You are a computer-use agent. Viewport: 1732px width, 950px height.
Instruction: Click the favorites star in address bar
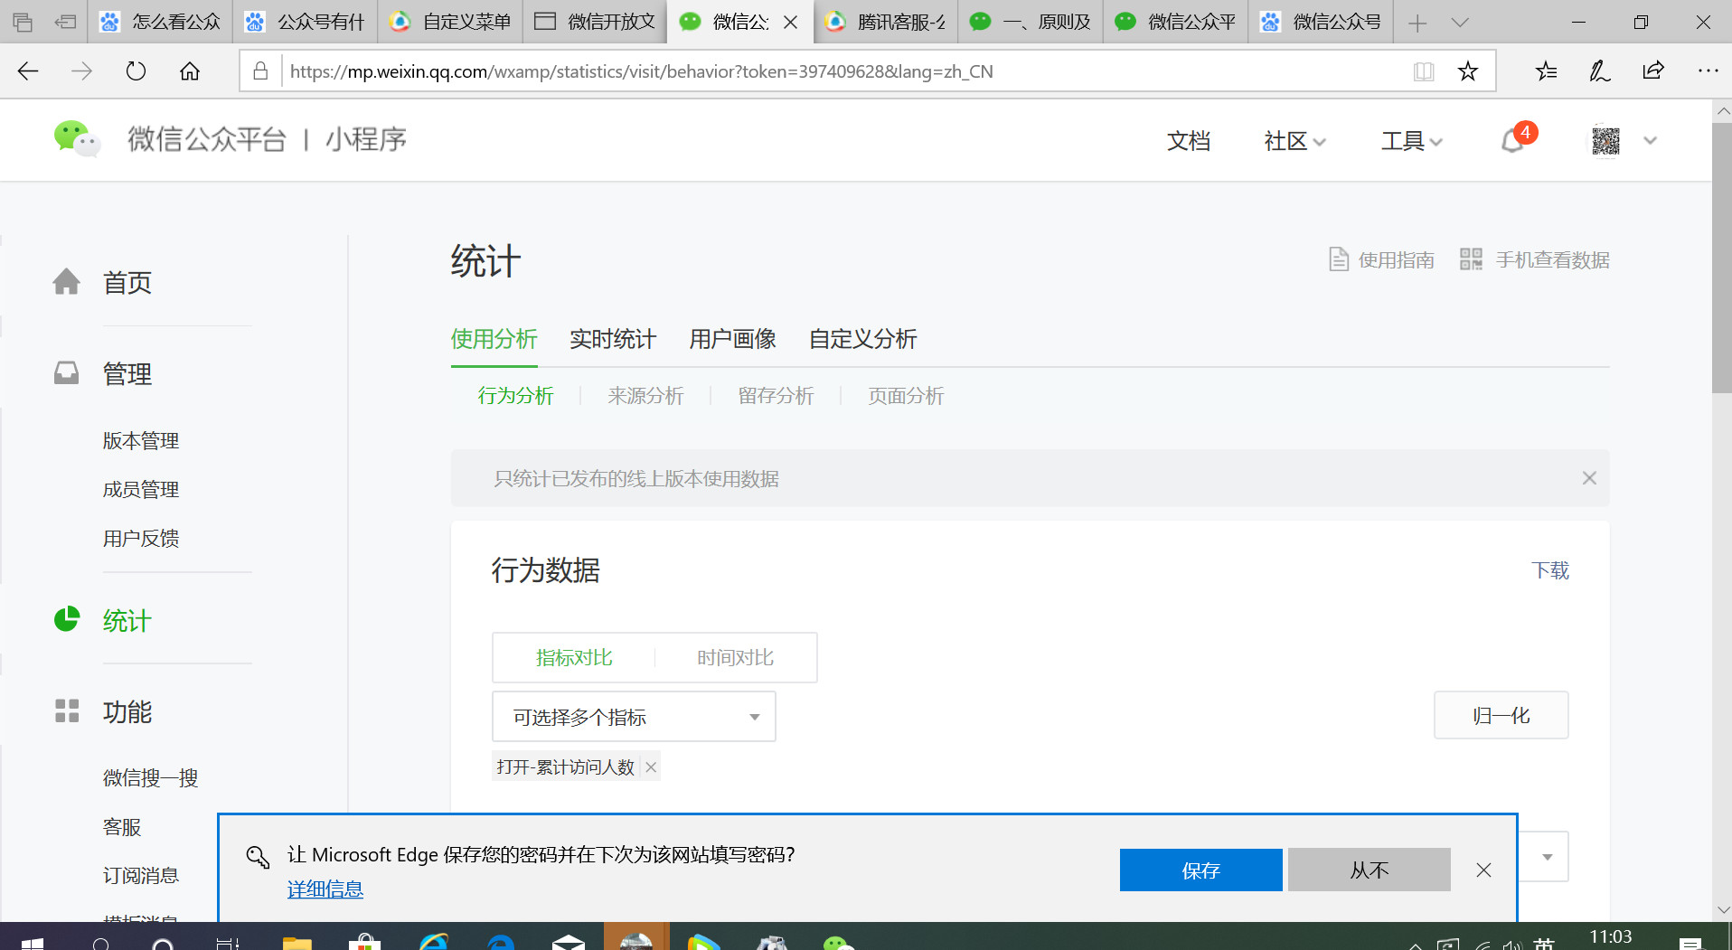pos(1468,71)
